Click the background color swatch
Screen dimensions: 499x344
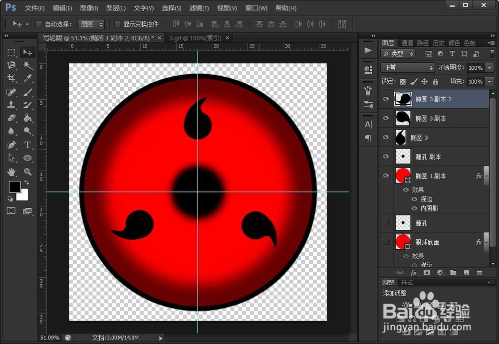coord(24,196)
